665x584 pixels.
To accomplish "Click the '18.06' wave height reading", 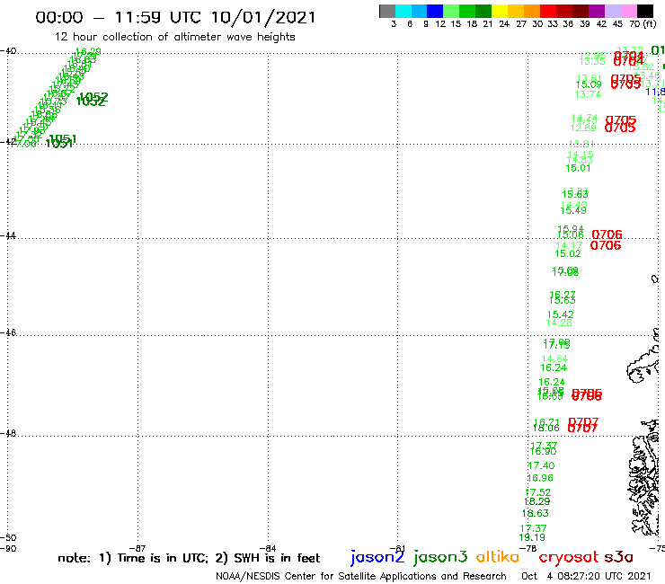I will point(546,429).
